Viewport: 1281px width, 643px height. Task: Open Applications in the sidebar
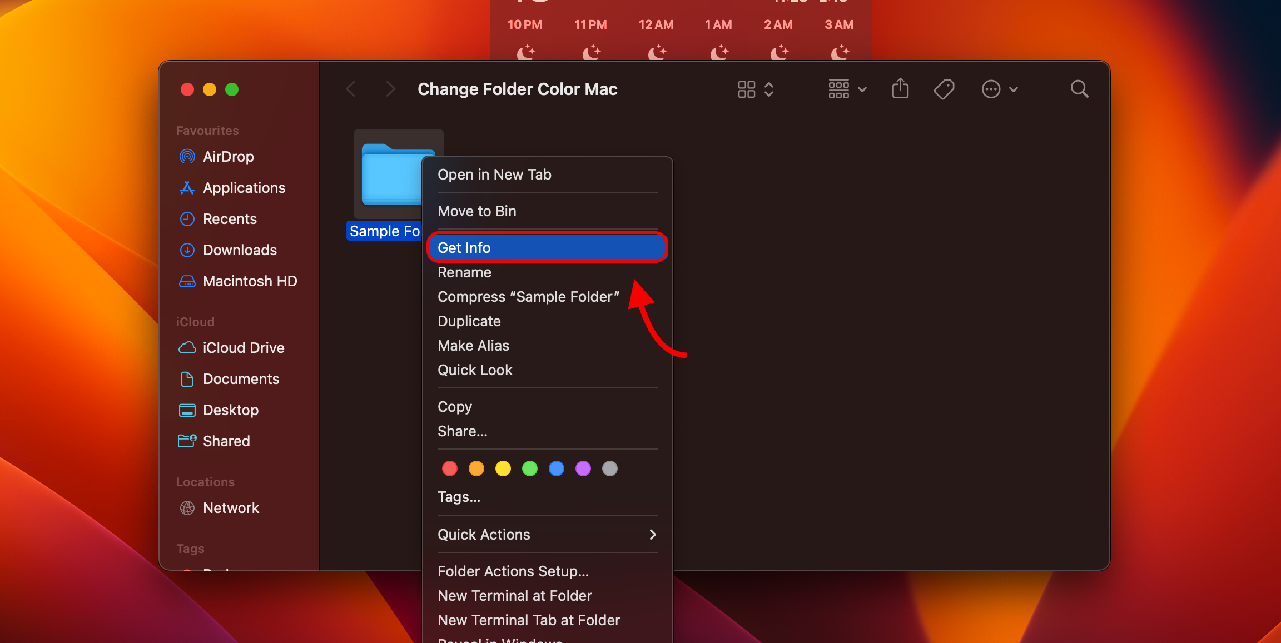pyautogui.click(x=244, y=188)
